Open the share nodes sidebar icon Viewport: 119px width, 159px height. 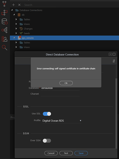tap(4, 30)
